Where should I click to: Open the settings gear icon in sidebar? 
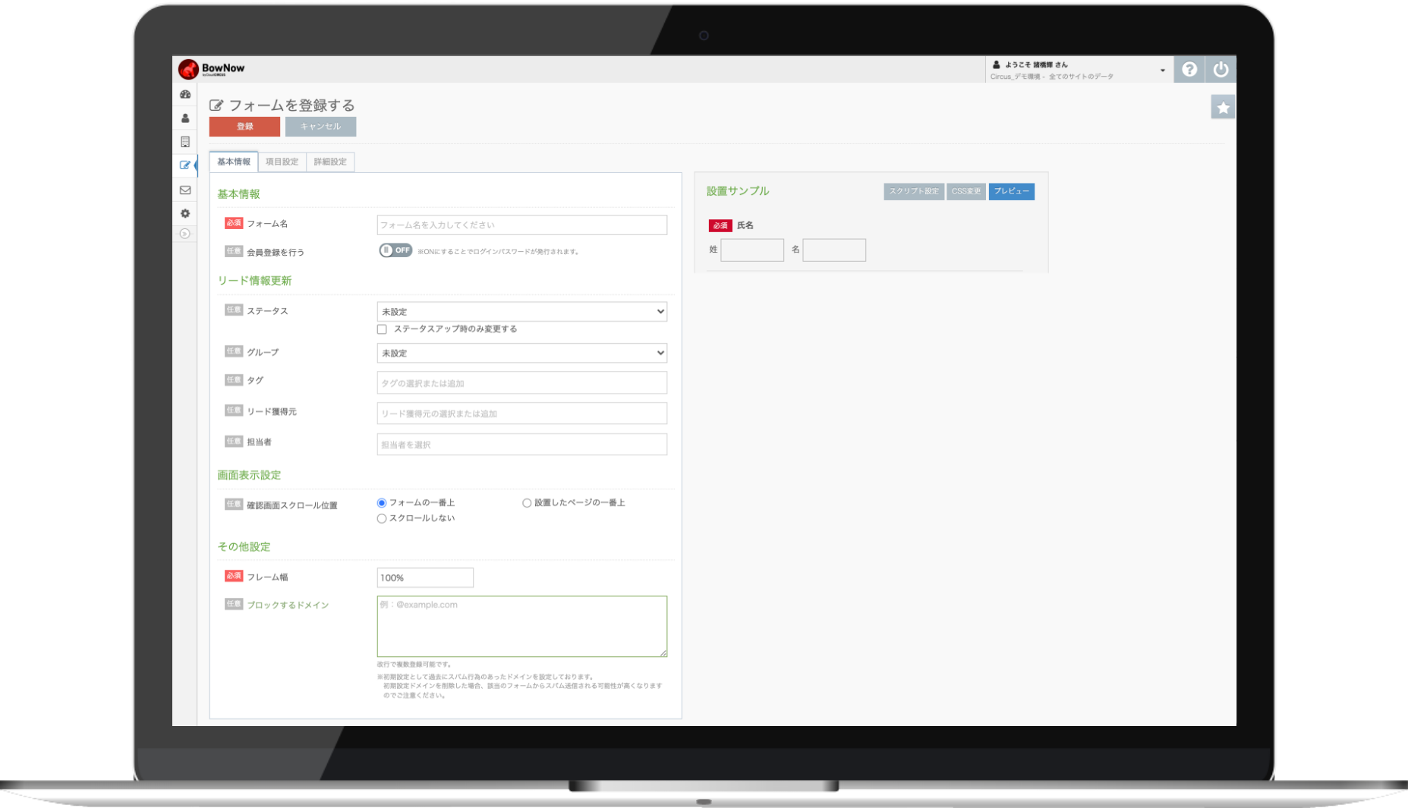coord(184,213)
